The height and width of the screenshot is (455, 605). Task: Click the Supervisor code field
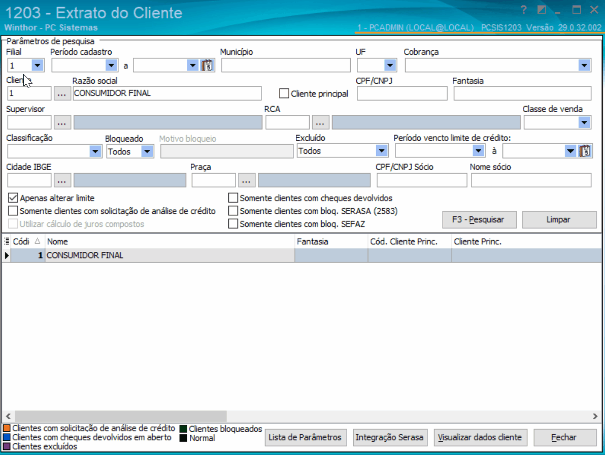point(29,122)
